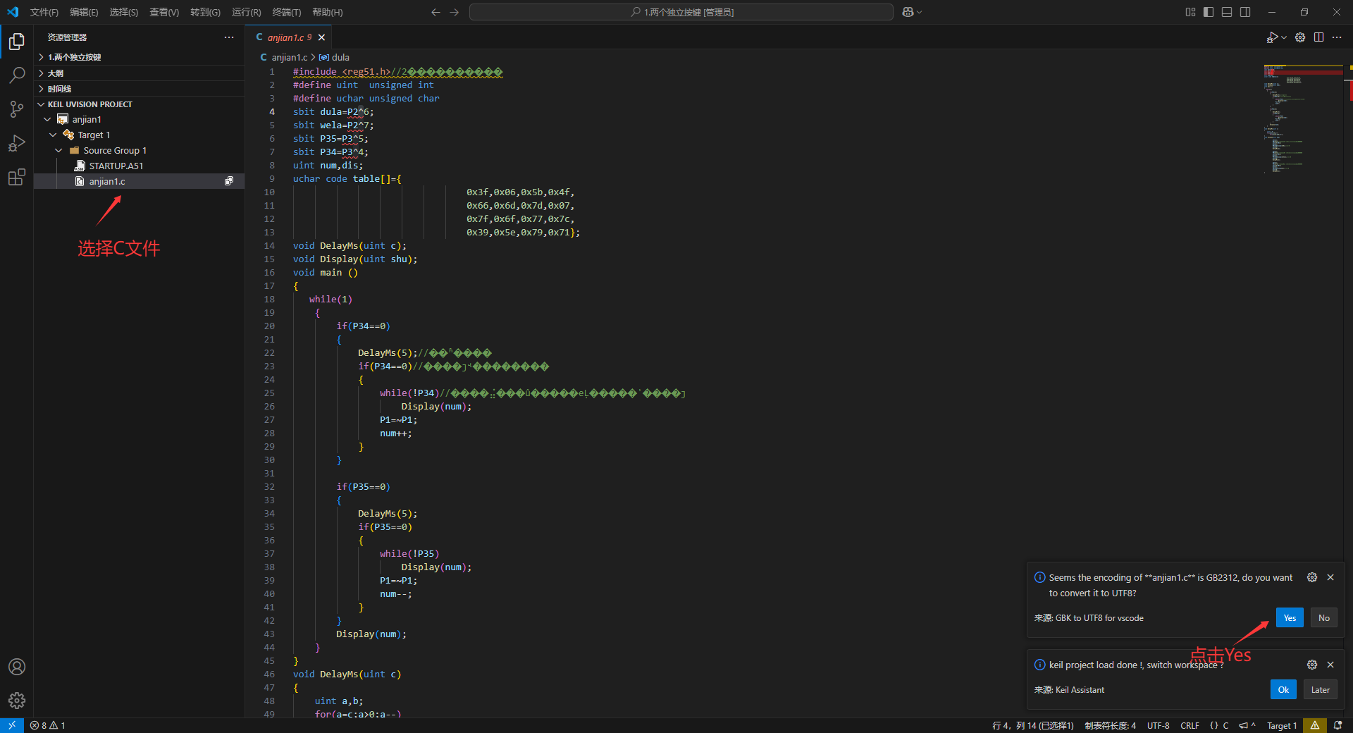Open the Run and Debug view
1353x733 pixels.
[x=17, y=143]
